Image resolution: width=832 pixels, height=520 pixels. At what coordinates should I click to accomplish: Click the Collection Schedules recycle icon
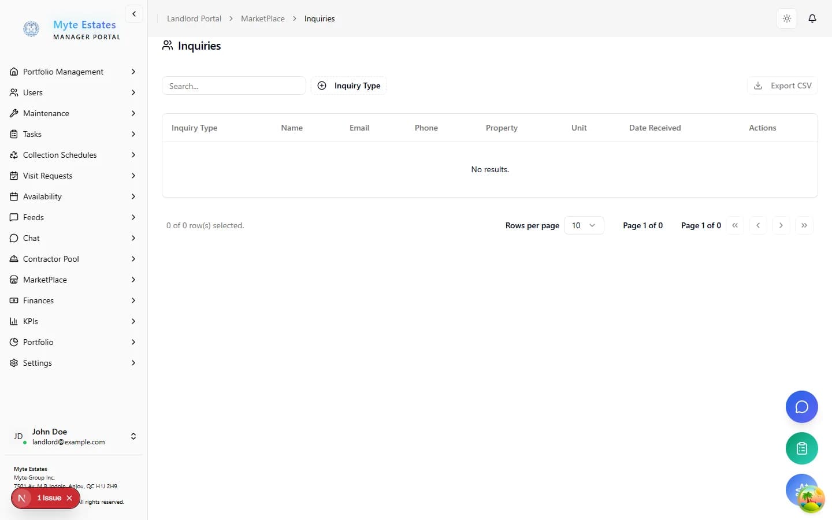point(14,155)
